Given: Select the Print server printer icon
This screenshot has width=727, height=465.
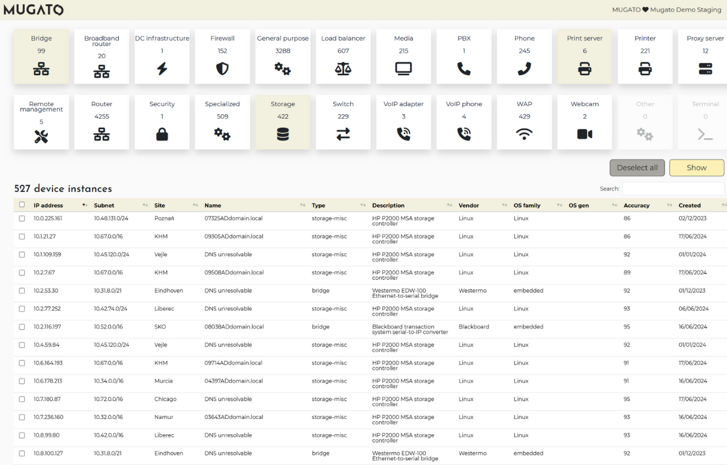Looking at the screenshot, I should click(585, 69).
